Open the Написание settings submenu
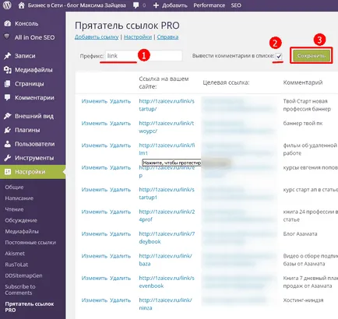 click(19, 198)
